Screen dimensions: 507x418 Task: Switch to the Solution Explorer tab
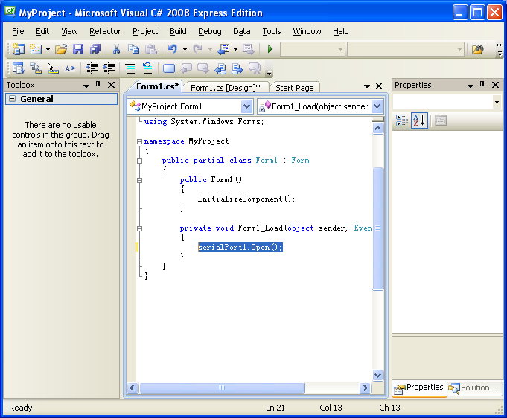point(475,388)
